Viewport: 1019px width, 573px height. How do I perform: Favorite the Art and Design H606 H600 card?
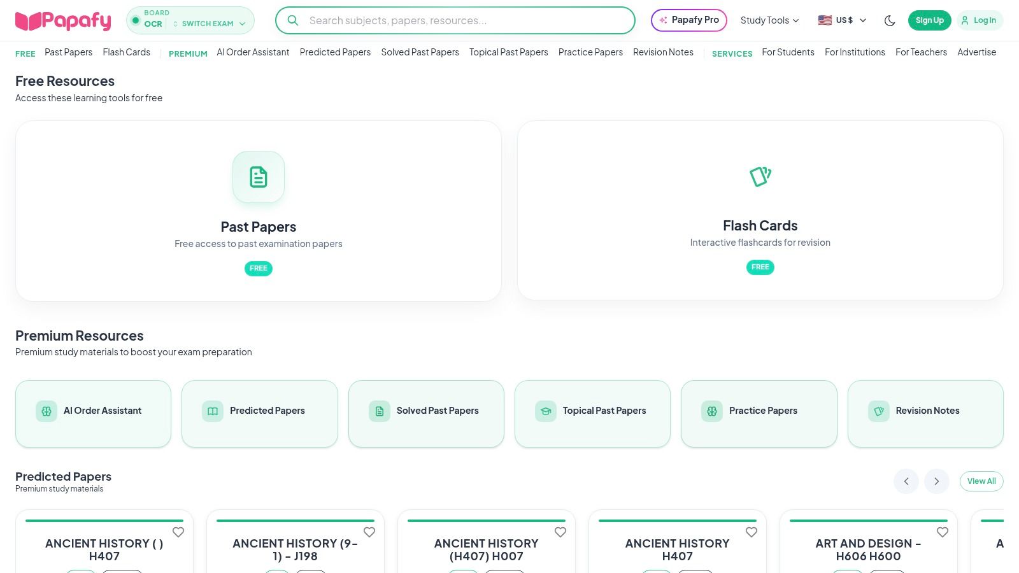point(943,532)
